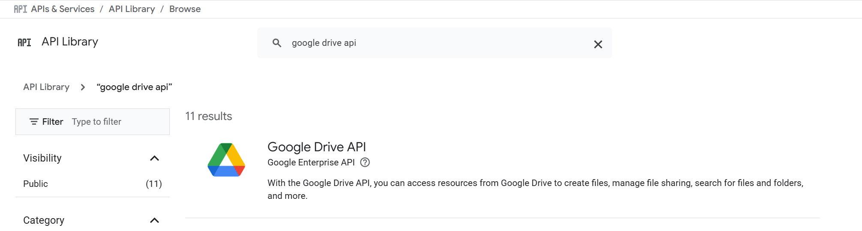The width and height of the screenshot is (862, 231).
Task: Click the search magnifier icon
Action: [277, 43]
